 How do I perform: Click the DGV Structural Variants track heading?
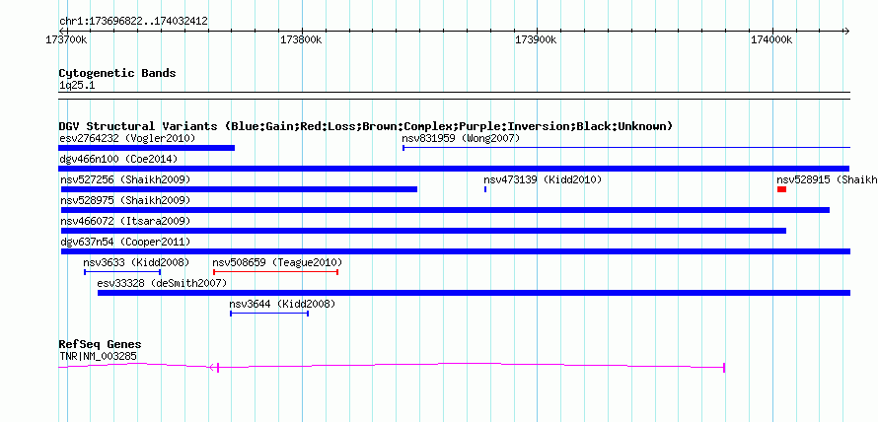(366, 126)
